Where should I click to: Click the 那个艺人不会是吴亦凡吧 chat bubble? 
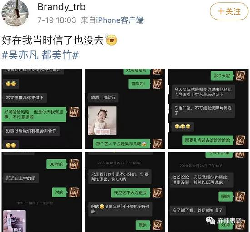(x=121, y=144)
